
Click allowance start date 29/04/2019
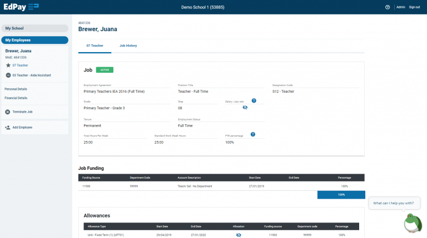click(x=164, y=235)
